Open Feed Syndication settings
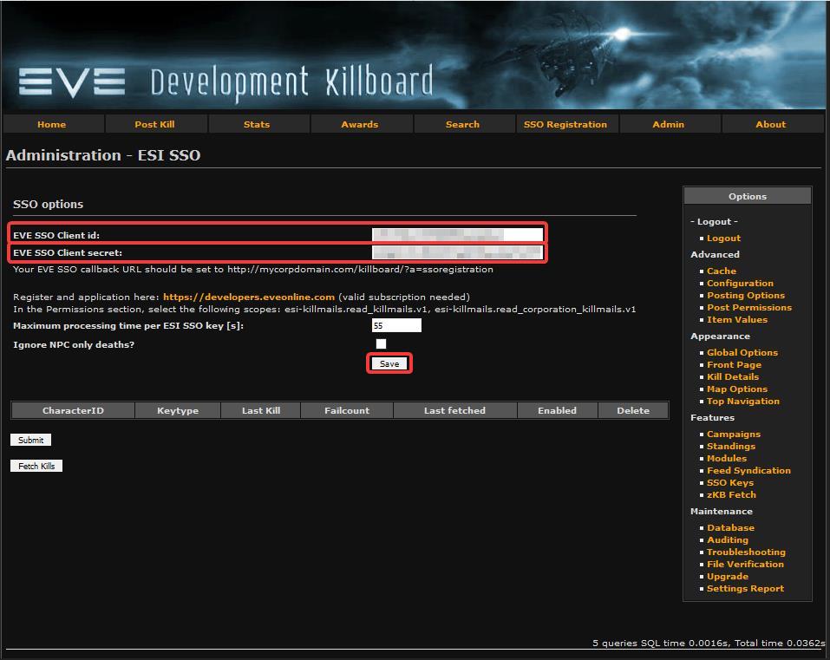The width and height of the screenshot is (830, 660). (x=749, y=471)
